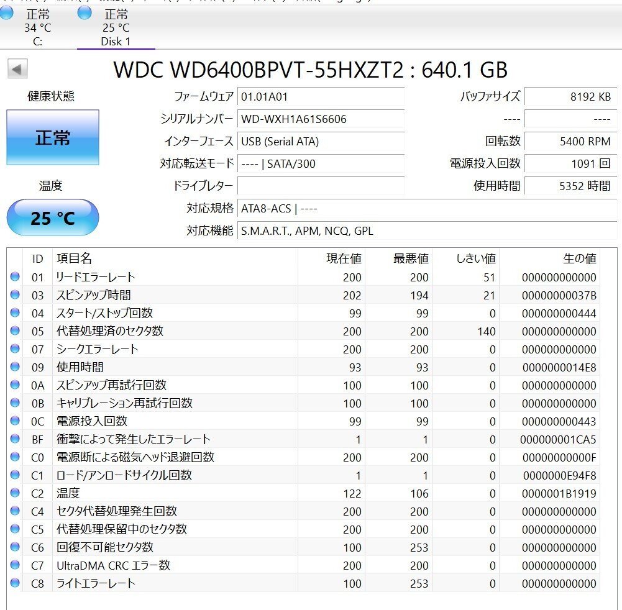The image size is (622, 610).
Task: Click status orb for row 0C 電源投入回数
Action: [x=15, y=421]
